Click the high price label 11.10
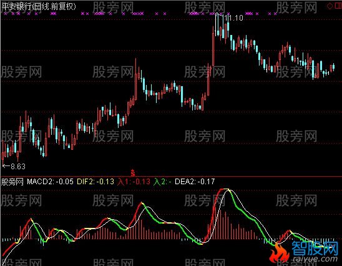 (x=233, y=18)
